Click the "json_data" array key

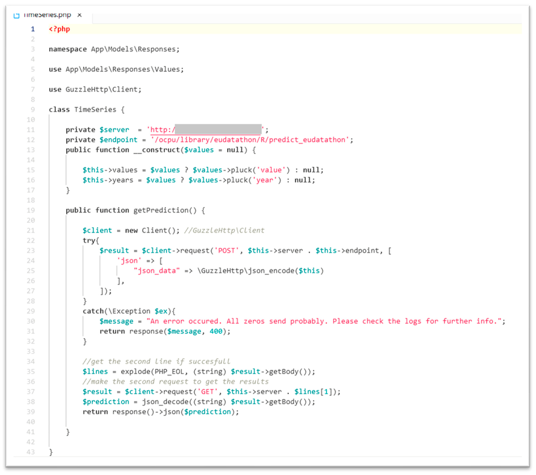coord(156,271)
